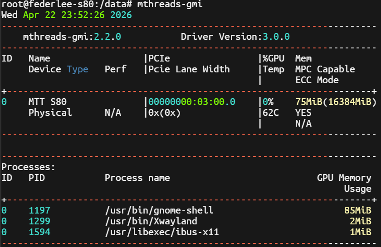The width and height of the screenshot is (381, 247).
Task: Click the PID column header
Action: coord(37,178)
